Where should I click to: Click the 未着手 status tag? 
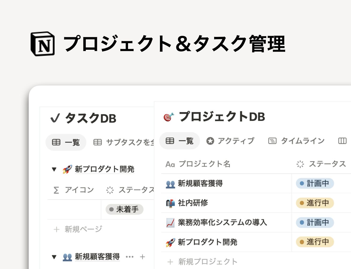click(125, 209)
